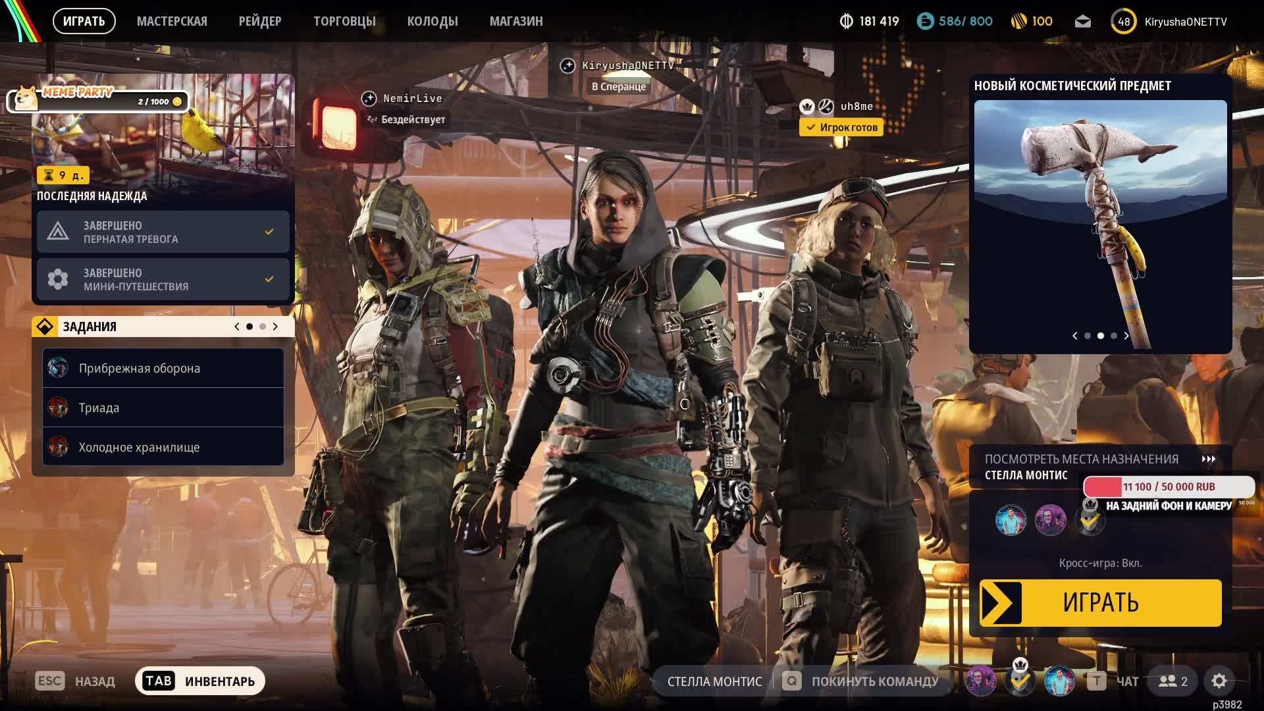Select second page dot in Задания
This screenshot has height=711, width=1264.
click(x=263, y=327)
